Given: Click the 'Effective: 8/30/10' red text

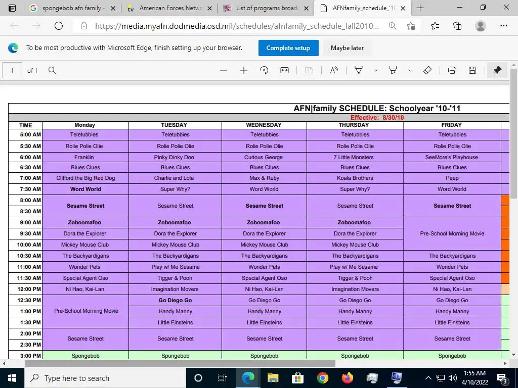Looking at the screenshot, I should (x=377, y=118).
